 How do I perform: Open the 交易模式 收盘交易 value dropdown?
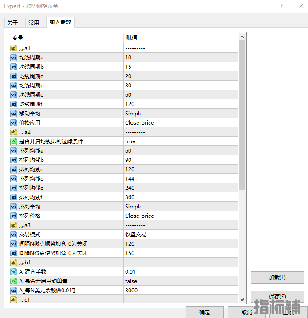(x=181, y=235)
